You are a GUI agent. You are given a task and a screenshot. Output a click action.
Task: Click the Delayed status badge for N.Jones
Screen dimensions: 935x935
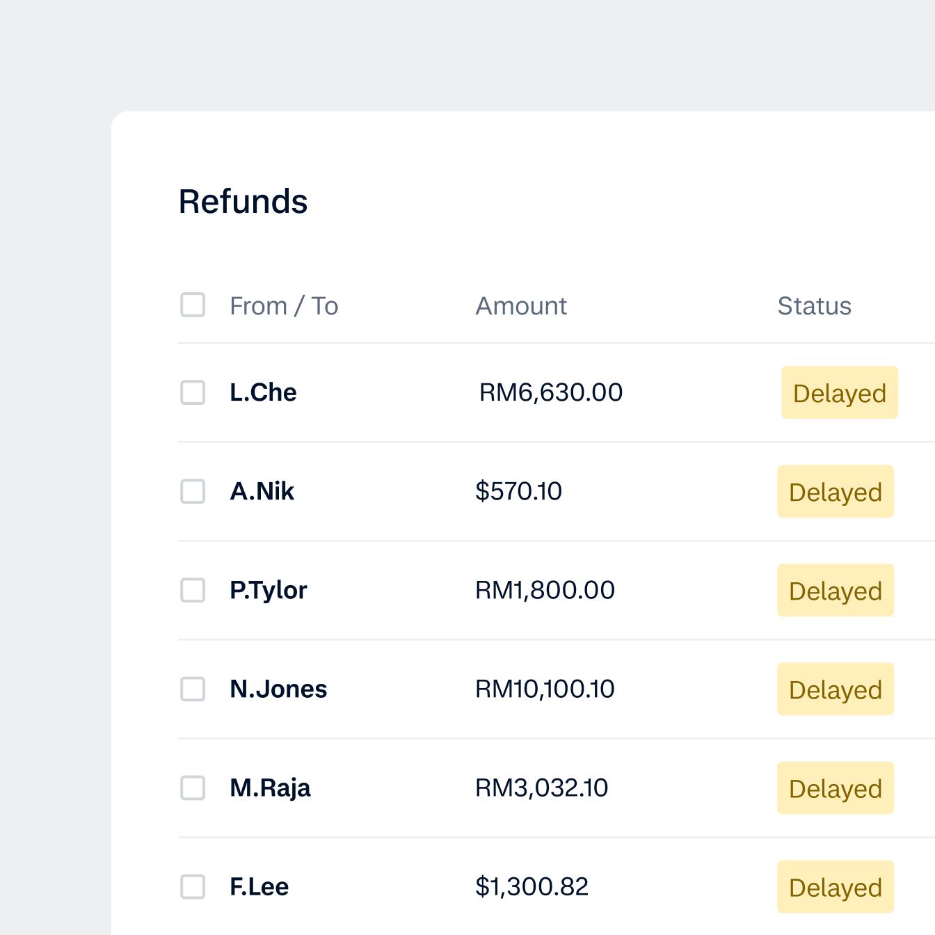(835, 689)
